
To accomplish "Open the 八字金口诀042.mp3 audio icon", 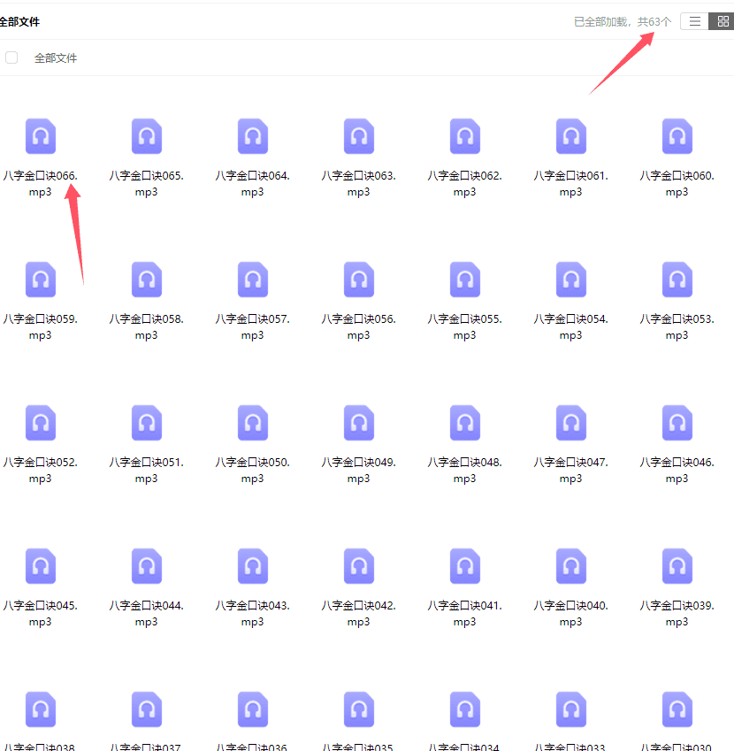I will point(359,566).
